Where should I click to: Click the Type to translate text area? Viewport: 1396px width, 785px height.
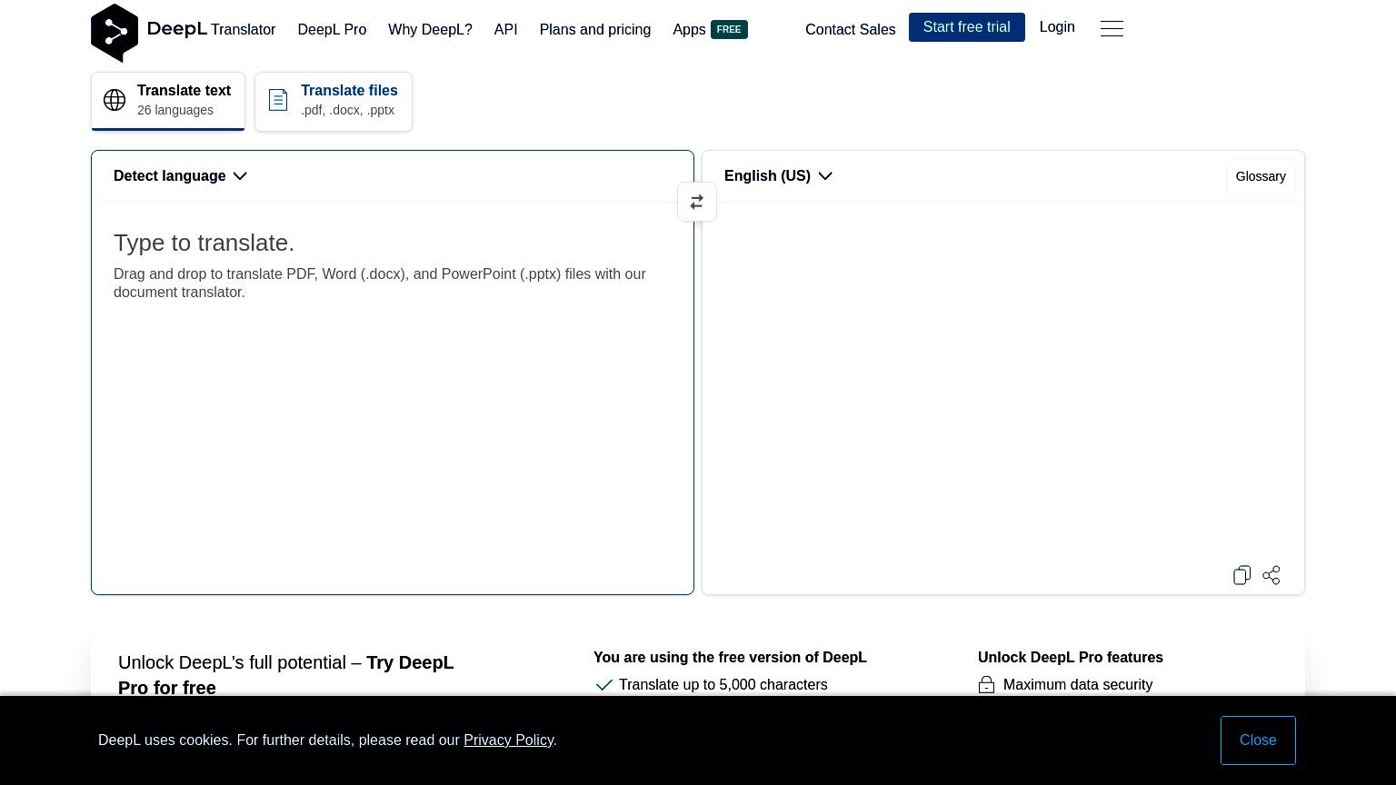click(x=393, y=398)
